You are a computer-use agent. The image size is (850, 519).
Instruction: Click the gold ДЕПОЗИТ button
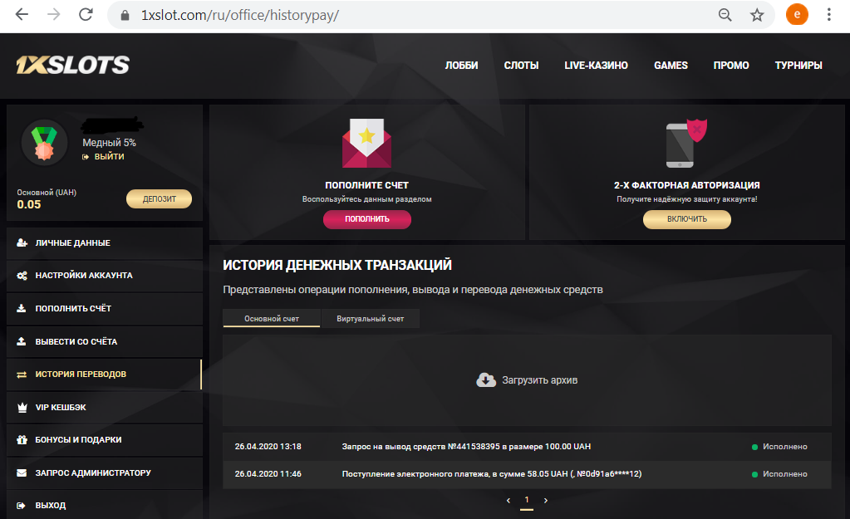(x=159, y=198)
